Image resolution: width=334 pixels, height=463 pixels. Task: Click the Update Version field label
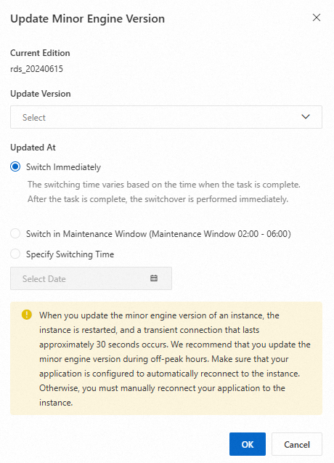click(41, 94)
